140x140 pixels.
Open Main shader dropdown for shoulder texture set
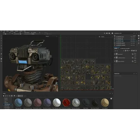(133, 45)
